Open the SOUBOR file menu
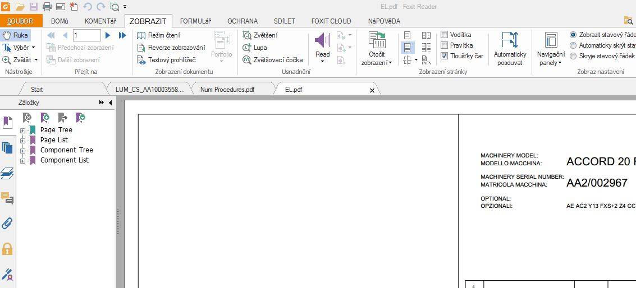 pyautogui.click(x=21, y=21)
